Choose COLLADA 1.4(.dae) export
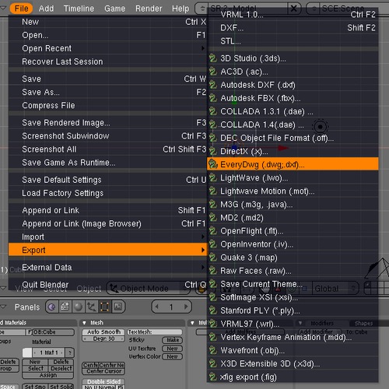This screenshot has height=389, width=389. pos(293,124)
